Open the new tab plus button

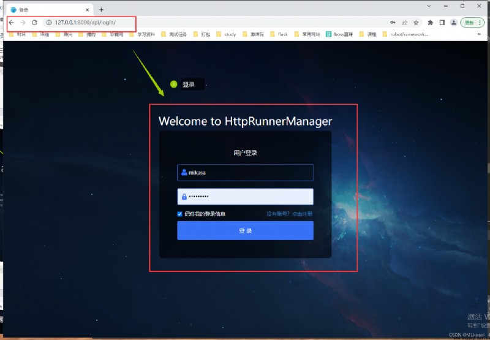[x=101, y=10]
